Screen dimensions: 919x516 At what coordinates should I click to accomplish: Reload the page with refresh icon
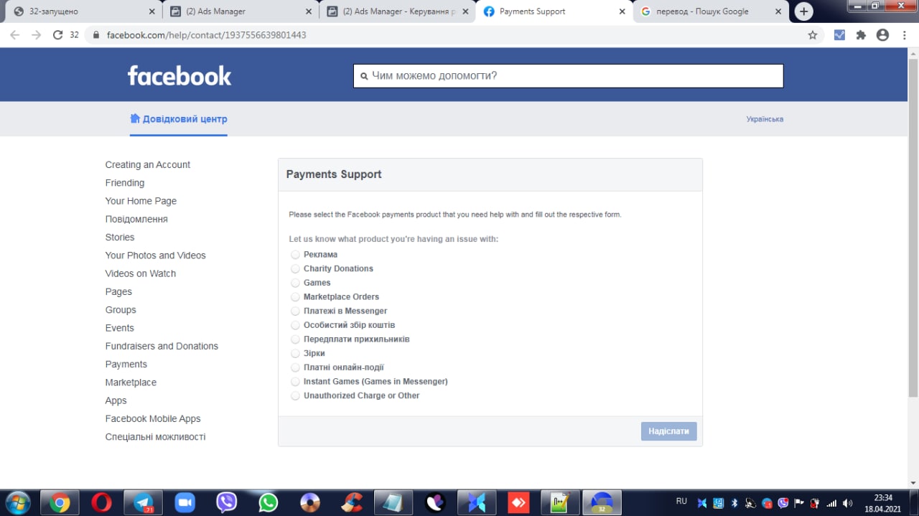[x=57, y=34]
